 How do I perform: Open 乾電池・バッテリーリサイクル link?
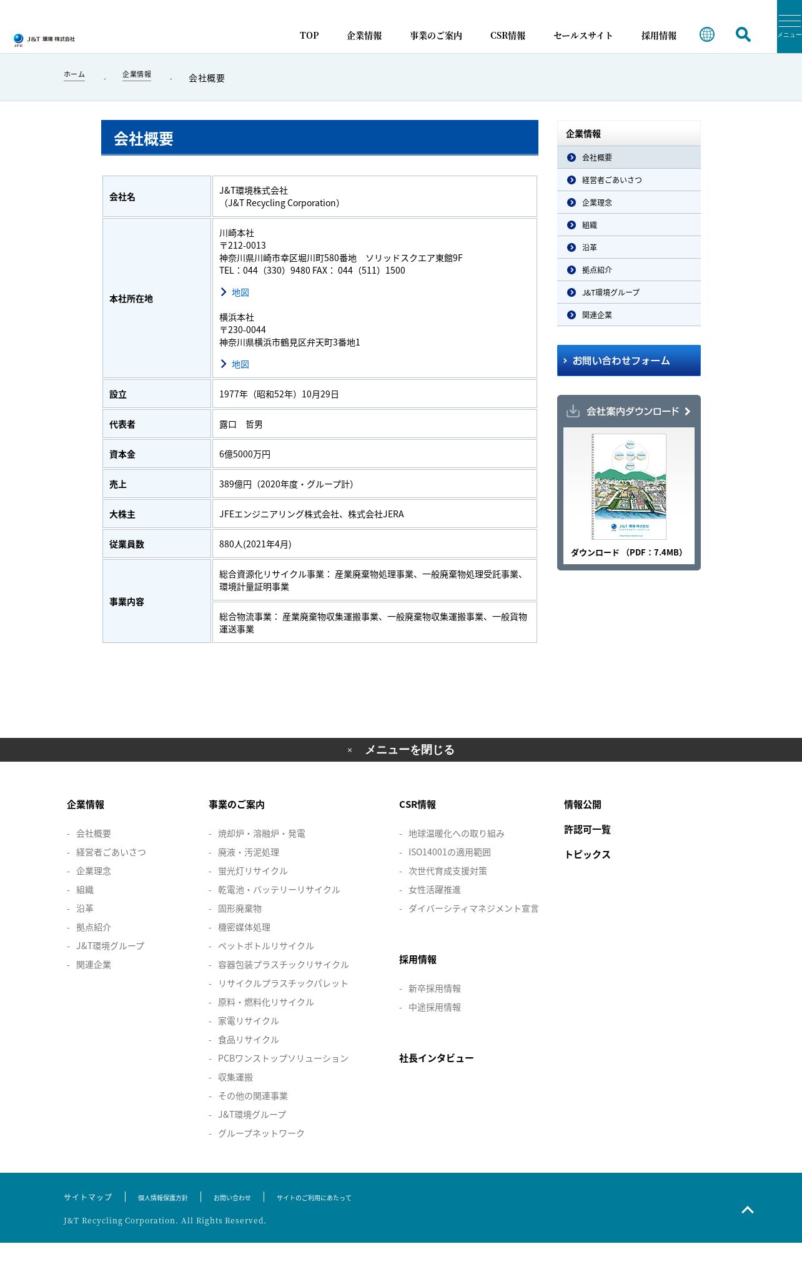click(279, 890)
